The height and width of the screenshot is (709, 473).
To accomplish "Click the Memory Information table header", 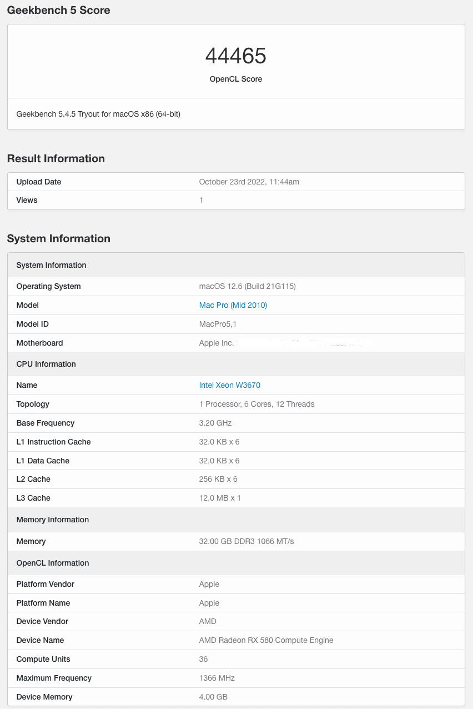I will 236,520.
